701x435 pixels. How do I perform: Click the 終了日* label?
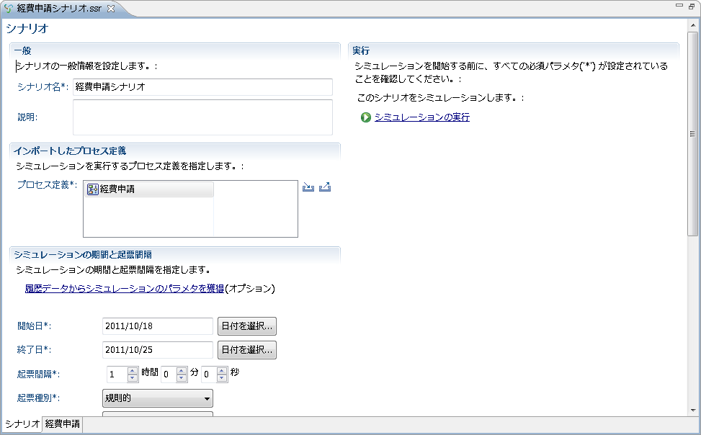point(35,349)
